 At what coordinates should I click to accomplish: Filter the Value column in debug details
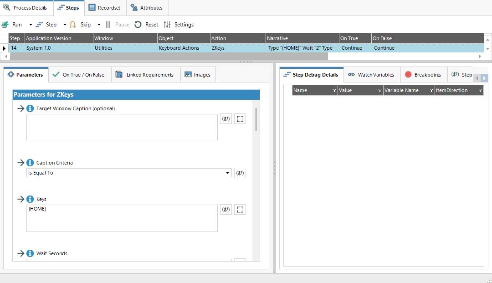(x=379, y=91)
